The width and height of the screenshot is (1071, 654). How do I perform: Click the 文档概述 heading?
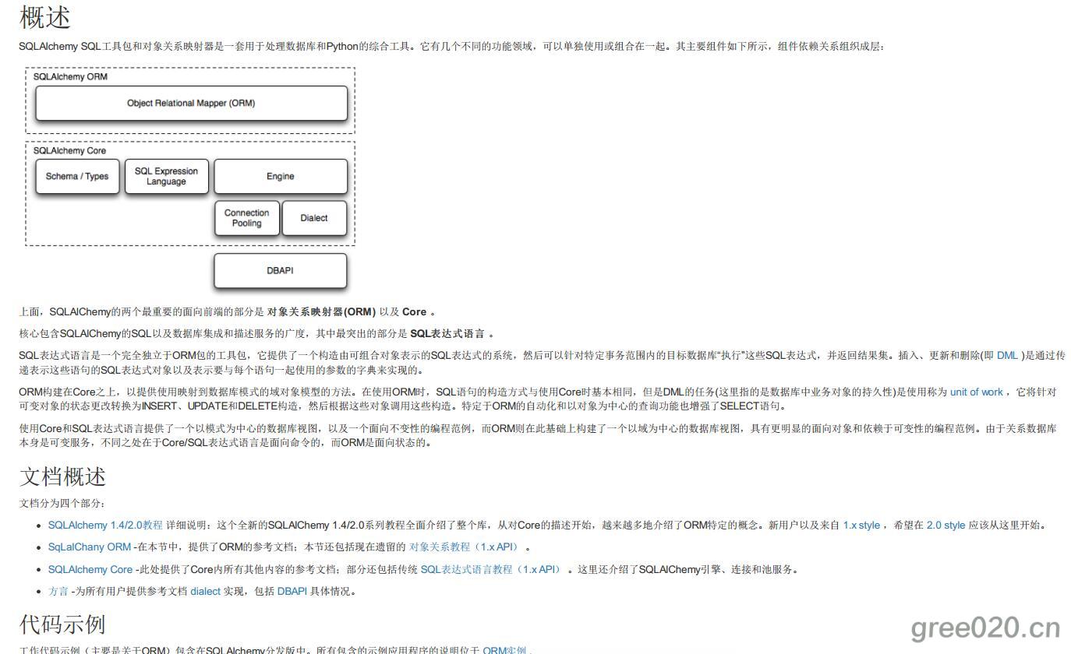click(x=62, y=476)
